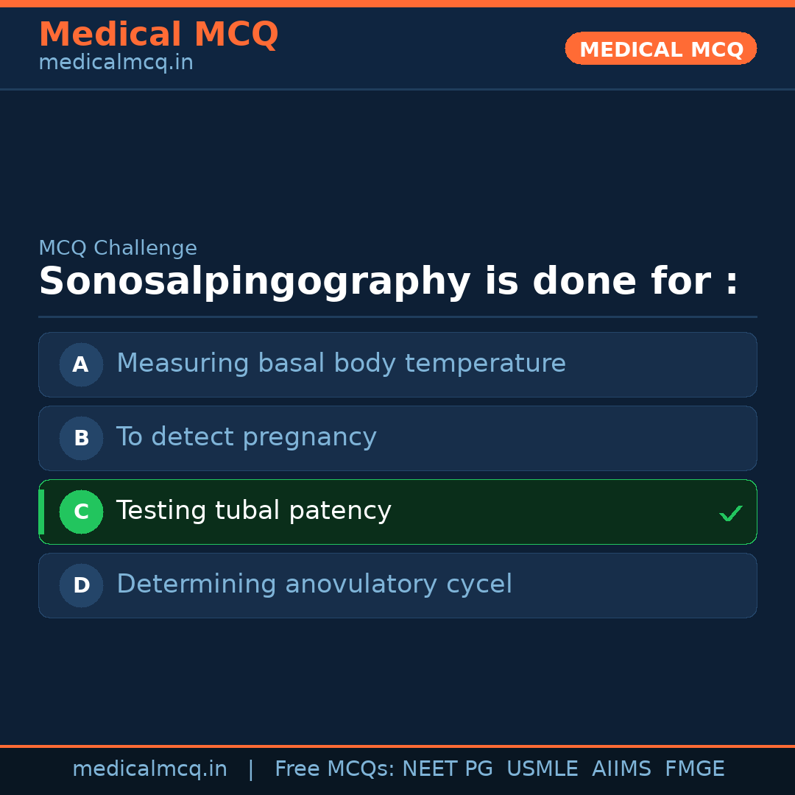Image resolution: width=795 pixels, height=795 pixels.
Task: Click the orange MEDICAL MCQ badge
Action: [661, 49]
